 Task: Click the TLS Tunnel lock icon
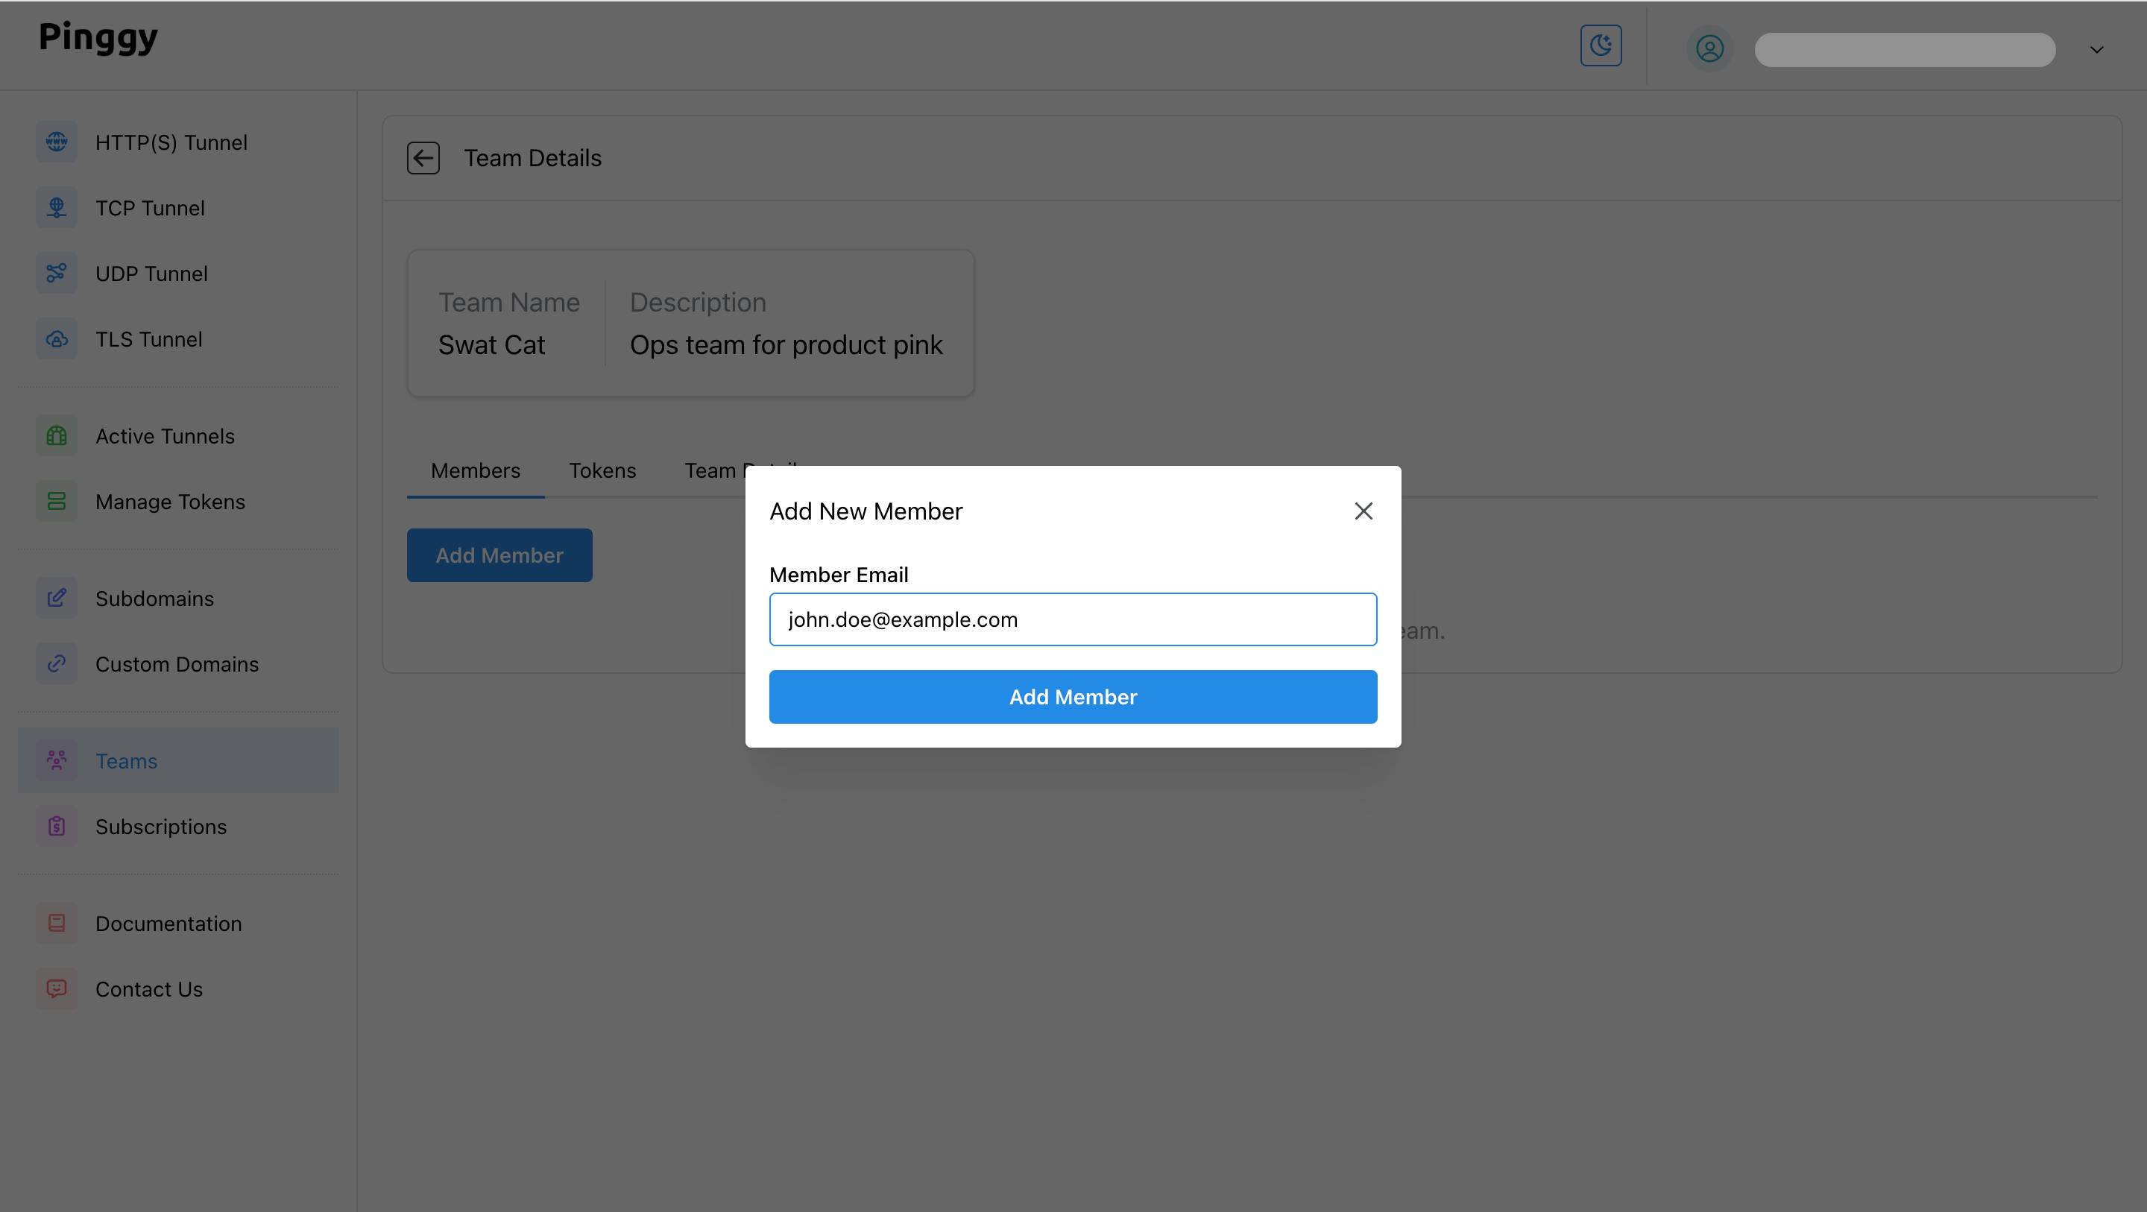pyautogui.click(x=57, y=339)
